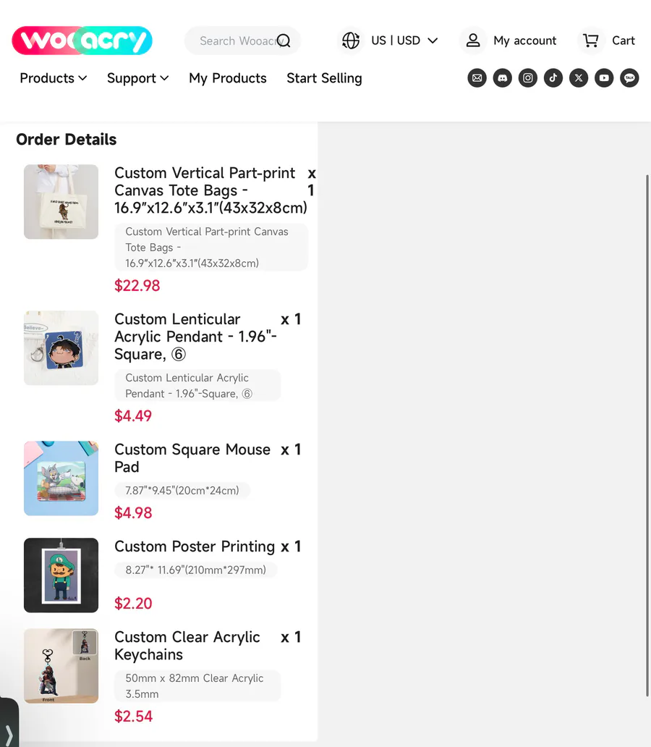This screenshot has width=651, height=747.
Task: Open the YouTube icon link
Action: tap(604, 78)
